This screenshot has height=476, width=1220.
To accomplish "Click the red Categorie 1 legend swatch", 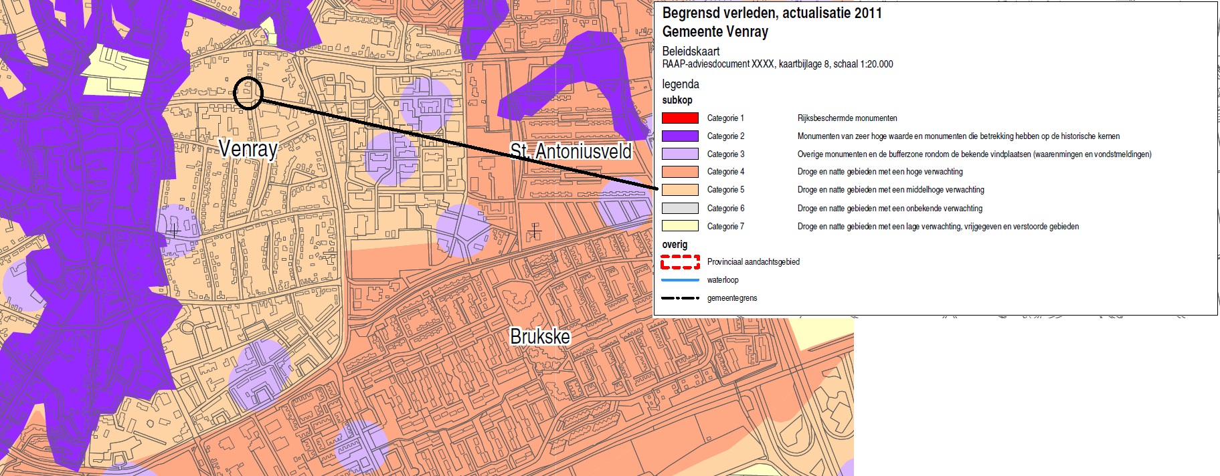I will (680, 118).
